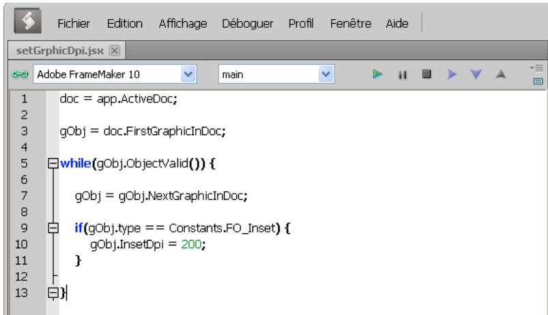This screenshot has height=315, width=548.
Task: Collapse the if block at line 9
Action: tap(53, 228)
